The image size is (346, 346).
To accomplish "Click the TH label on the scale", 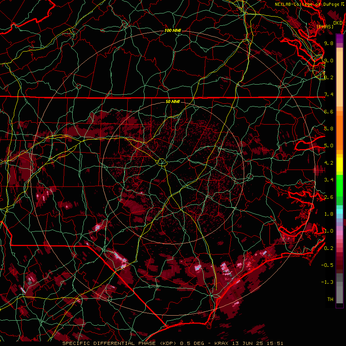I will coord(330,299).
